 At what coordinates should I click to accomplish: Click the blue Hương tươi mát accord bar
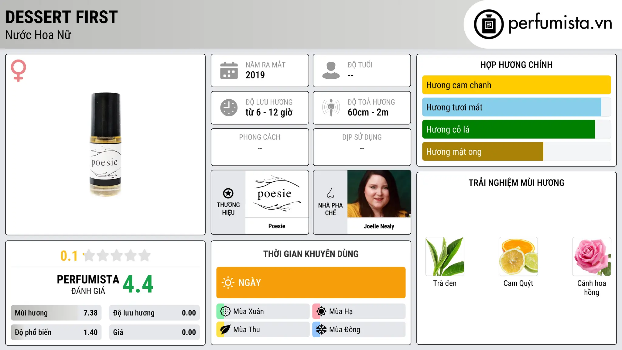coord(516,107)
